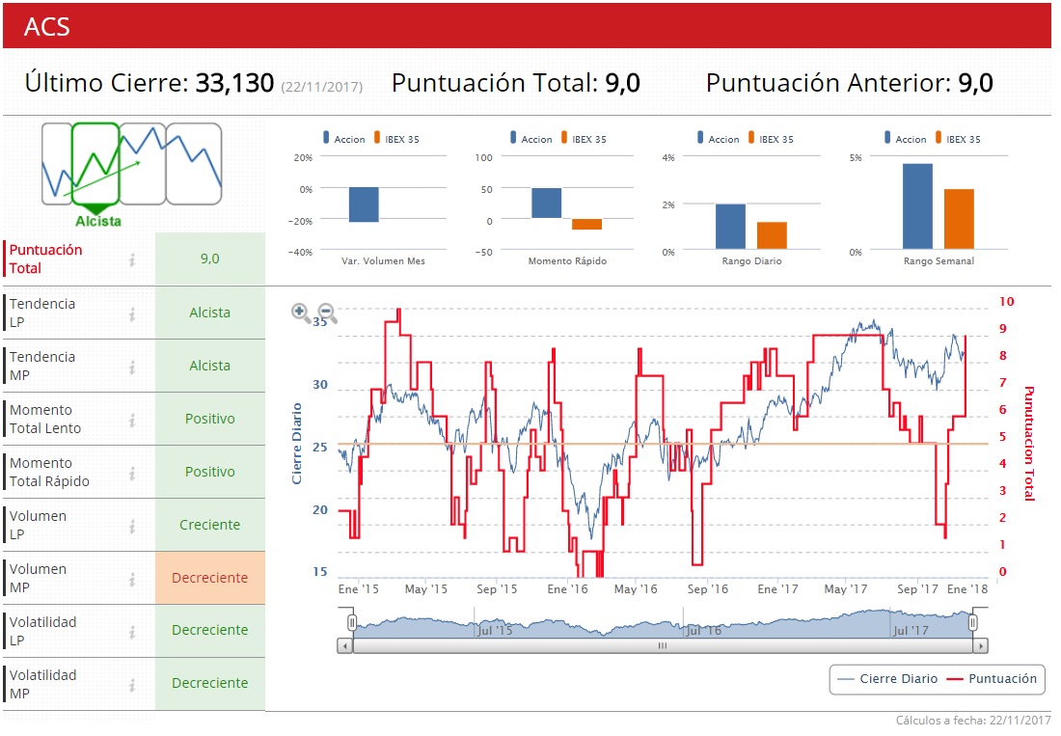The width and height of the screenshot is (1061, 736).
Task: Click the Creciente value for Volumen LP
Action: (x=209, y=525)
